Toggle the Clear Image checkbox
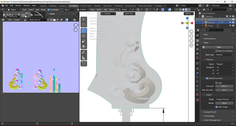The image size is (236, 126). coord(217,107)
